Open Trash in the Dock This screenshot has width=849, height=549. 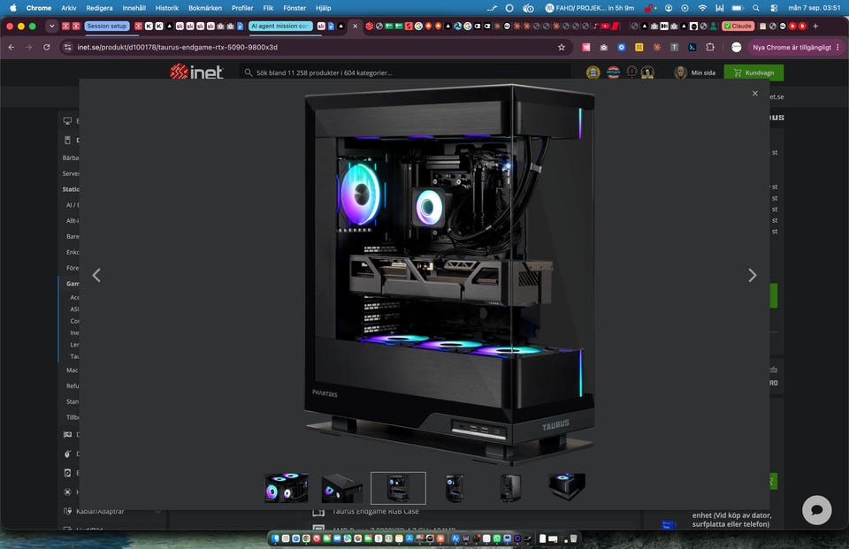click(573, 538)
